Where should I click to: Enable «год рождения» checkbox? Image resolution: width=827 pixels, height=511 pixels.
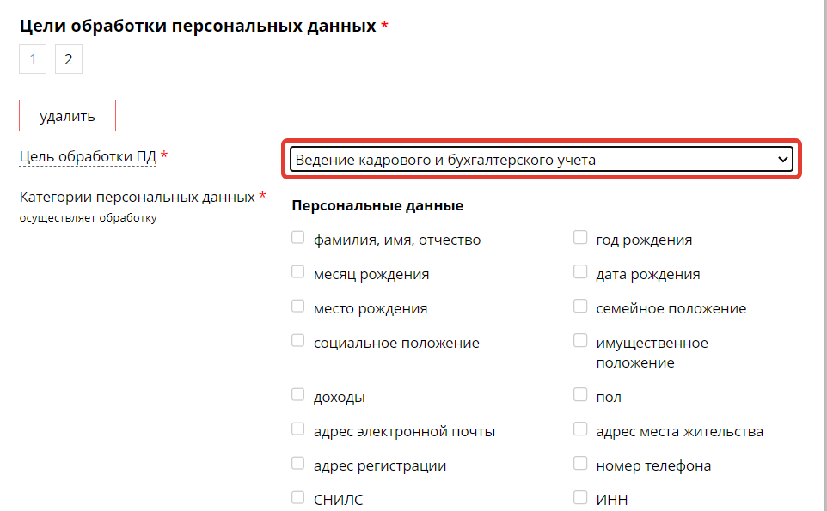(x=580, y=235)
